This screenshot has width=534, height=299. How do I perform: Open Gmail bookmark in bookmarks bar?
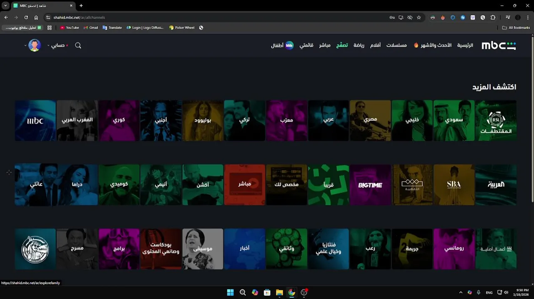click(91, 28)
